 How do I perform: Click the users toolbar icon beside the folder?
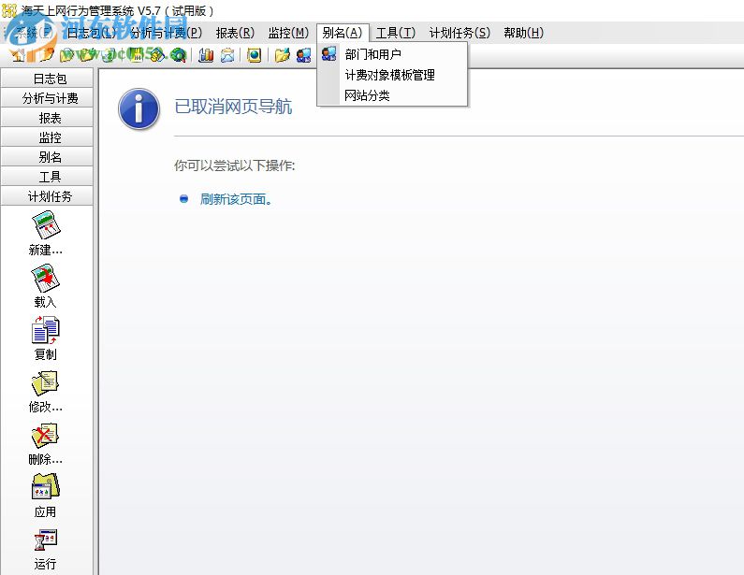tap(303, 55)
